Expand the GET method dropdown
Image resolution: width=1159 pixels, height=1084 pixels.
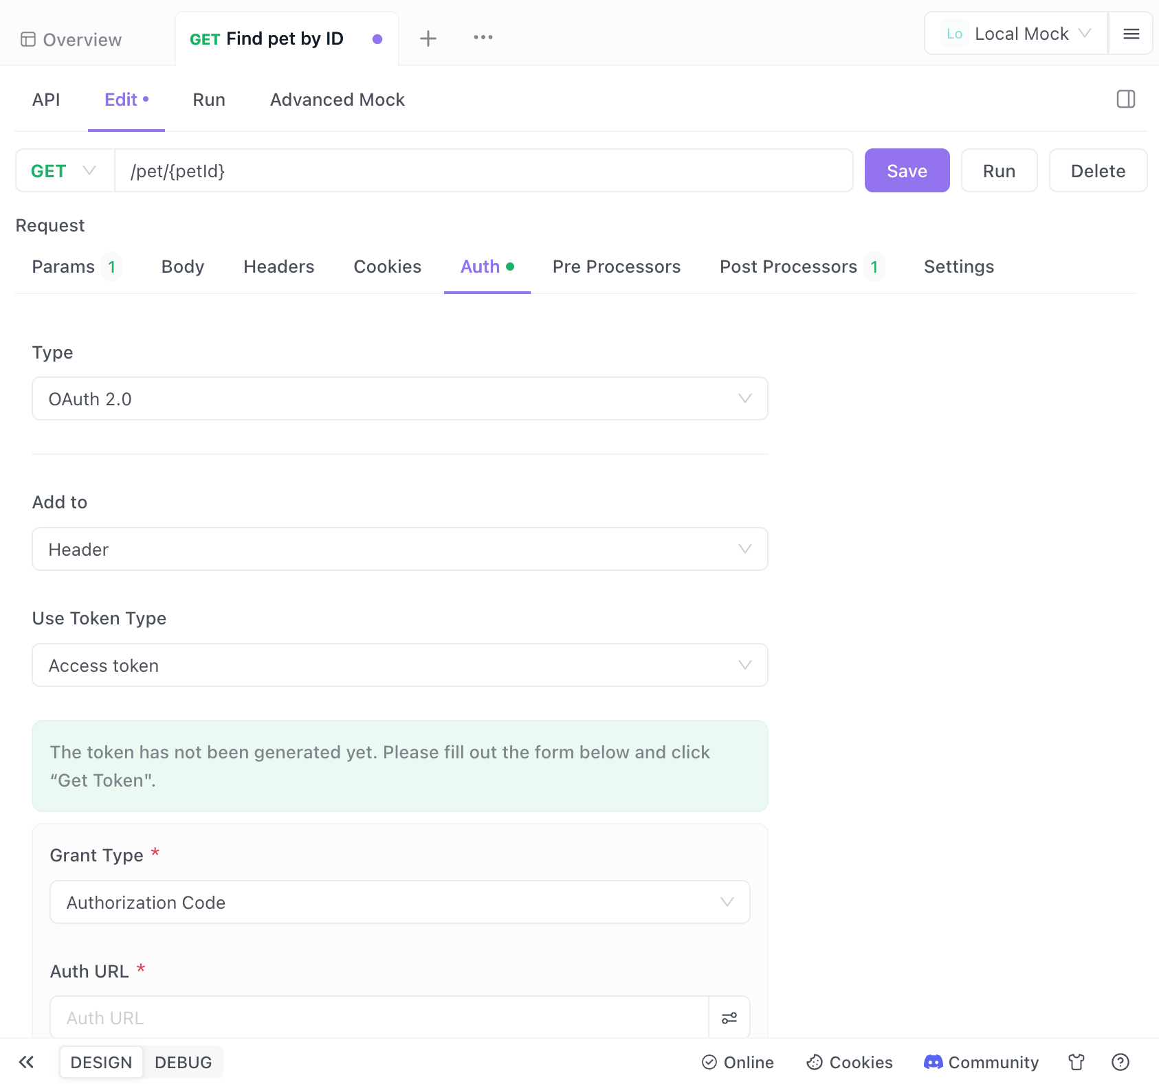[x=65, y=171]
